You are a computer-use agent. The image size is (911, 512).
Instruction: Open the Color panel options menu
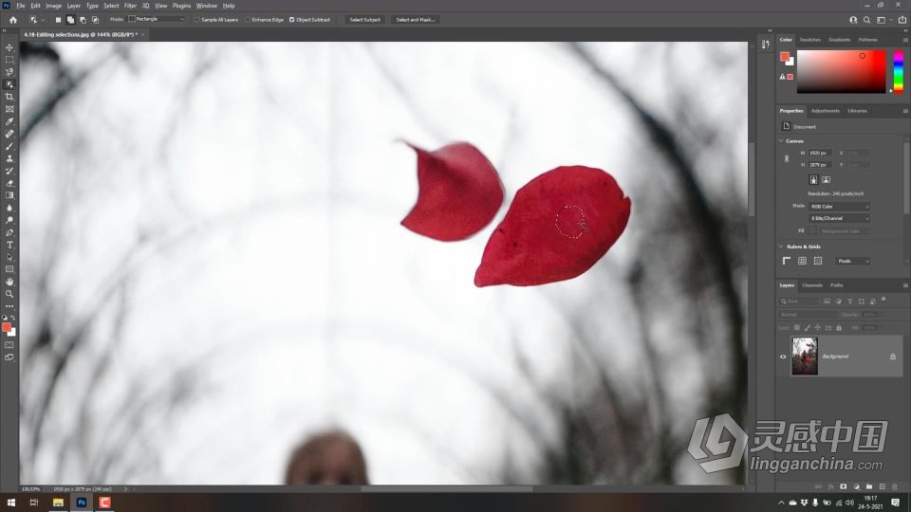pos(905,40)
